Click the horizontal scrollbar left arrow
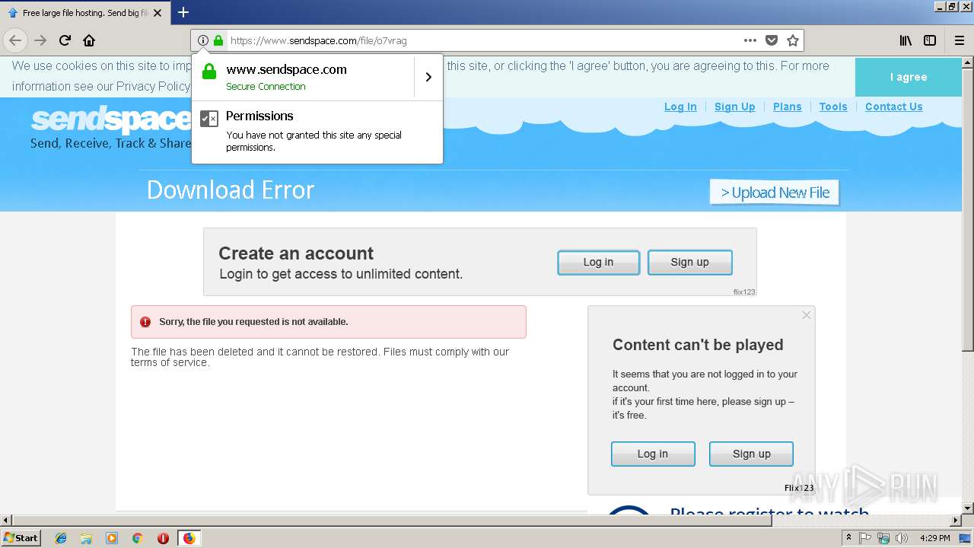Viewport: 974px width, 548px height. tap(6, 521)
